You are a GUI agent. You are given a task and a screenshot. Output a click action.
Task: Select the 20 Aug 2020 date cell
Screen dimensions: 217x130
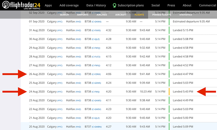37,127
